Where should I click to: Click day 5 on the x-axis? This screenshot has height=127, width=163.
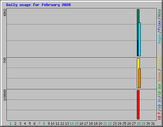(30, 124)
